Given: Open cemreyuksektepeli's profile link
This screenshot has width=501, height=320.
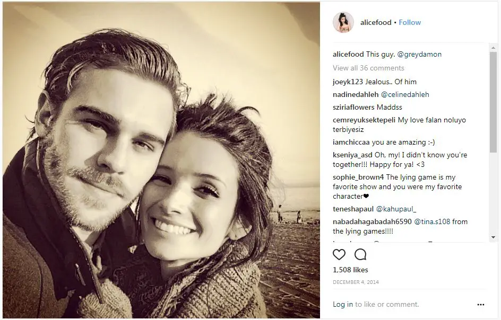Looking at the screenshot, I should [364, 120].
